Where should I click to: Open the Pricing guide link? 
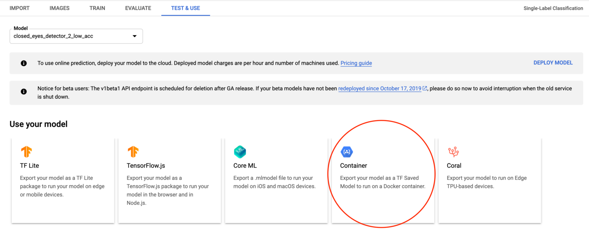pyautogui.click(x=356, y=63)
